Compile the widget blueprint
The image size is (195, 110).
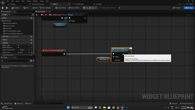click(15, 8)
